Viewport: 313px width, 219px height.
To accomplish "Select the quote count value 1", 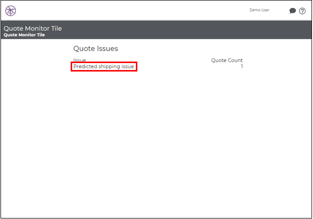I will 242,67.
